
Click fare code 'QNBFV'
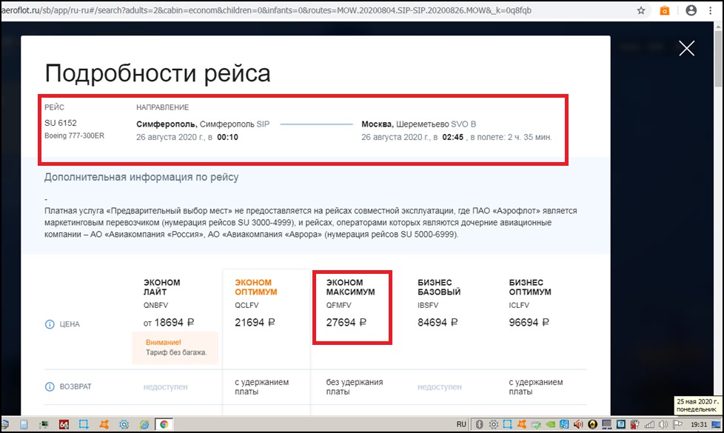pyautogui.click(x=155, y=305)
